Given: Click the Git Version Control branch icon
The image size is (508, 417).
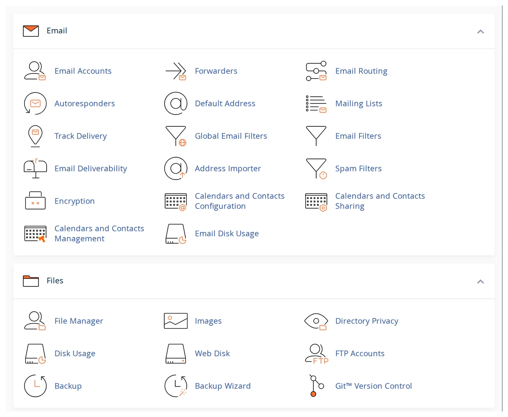Looking at the screenshot, I should click(316, 386).
